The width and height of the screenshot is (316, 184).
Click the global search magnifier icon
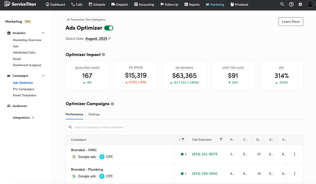coord(282,4)
